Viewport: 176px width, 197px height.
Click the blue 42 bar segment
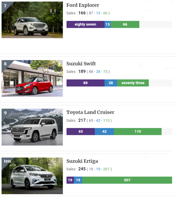[104, 131]
